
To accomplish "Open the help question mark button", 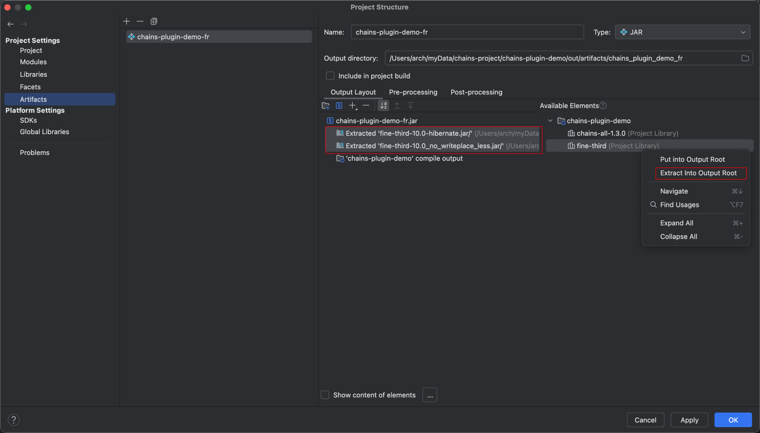I will tap(14, 419).
